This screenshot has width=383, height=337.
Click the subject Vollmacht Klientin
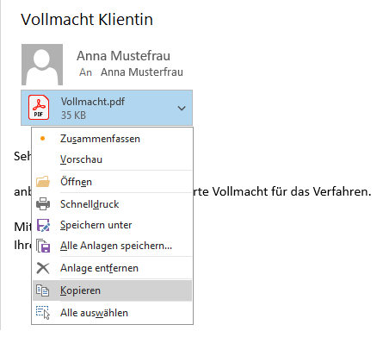[x=87, y=20]
